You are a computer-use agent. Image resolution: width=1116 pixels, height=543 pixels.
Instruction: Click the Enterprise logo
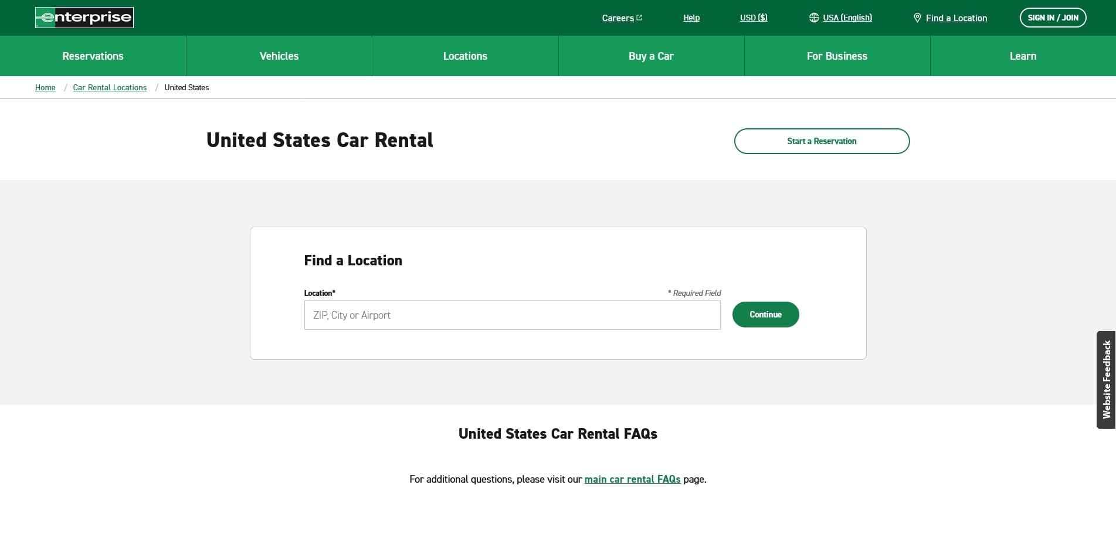[x=84, y=18]
